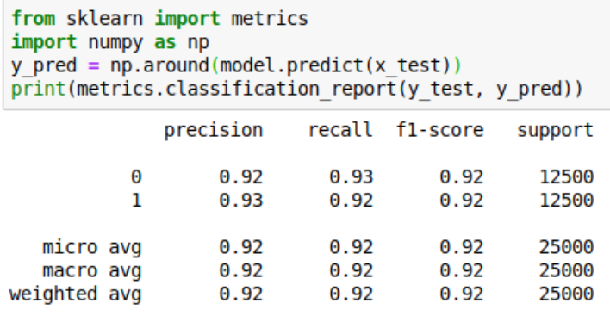Click the 0.93 recall value for class 0
Image resolution: width=610 pixels, height=322 pixels.
point(352,177)
